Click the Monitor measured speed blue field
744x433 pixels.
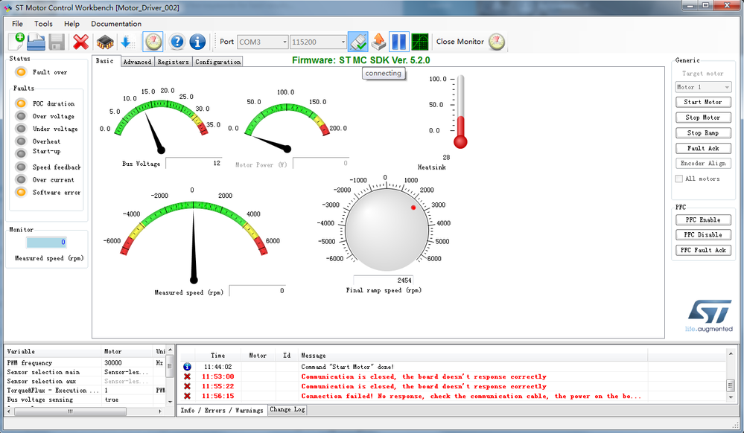46,243
